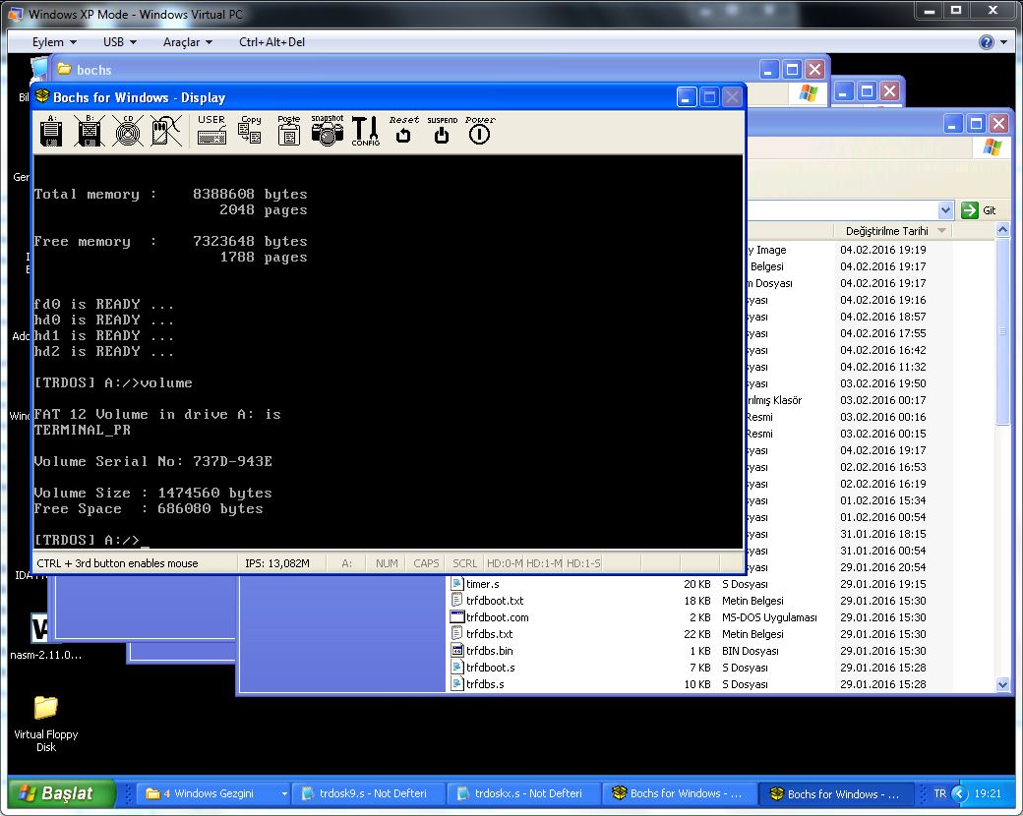
Task: Open USER keyboard shortcut button in Bochs
Action: (211, 130)
